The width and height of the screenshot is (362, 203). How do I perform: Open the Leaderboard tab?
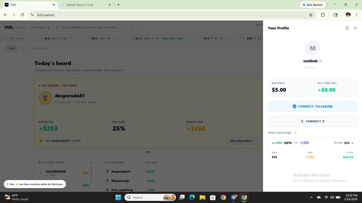pyautogui.click(x=40, y=48)
